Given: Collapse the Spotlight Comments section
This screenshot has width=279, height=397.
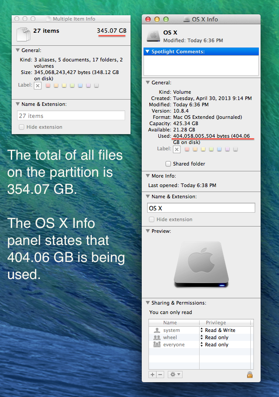Looking at the screenshot, I should (x=148, y=52).
